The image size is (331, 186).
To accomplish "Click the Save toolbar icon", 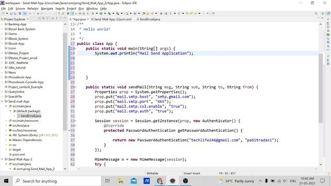I will pyautogui.click(x=11, y=13).
